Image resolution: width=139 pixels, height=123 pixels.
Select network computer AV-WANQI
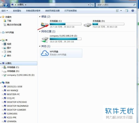pos(13,90)
